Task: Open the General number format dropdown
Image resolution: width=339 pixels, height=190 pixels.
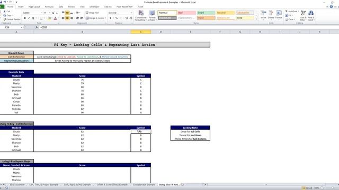Action: point(131,13)
